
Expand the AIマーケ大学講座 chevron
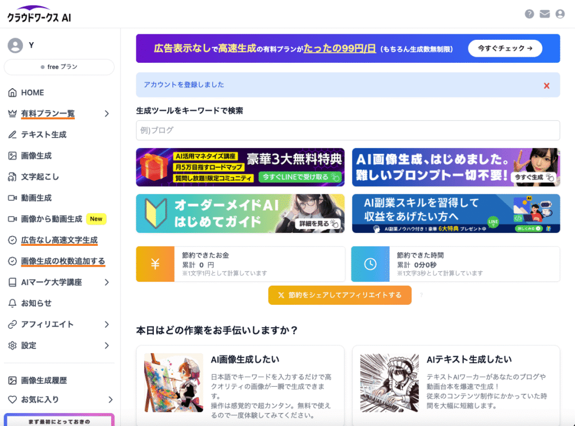coord(107,282)
